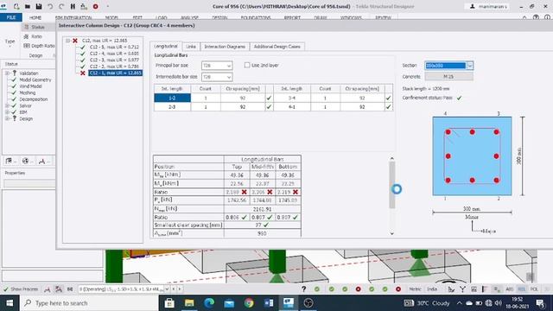Open Word from the taskbar
The image size is (553, 311).
[269, 303]
